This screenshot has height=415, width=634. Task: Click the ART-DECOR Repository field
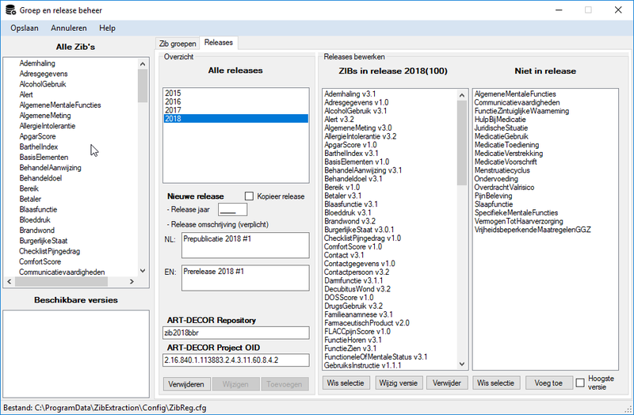click(236, 333)
